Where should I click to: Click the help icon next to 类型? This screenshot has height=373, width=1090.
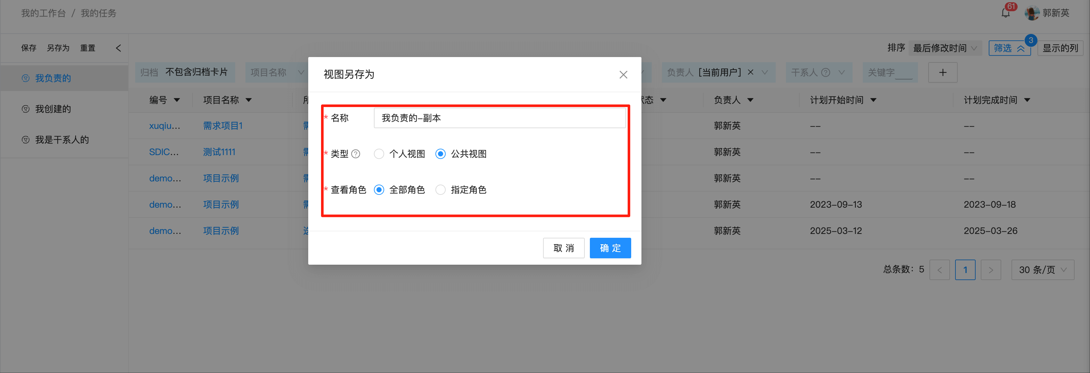[357, 154]
